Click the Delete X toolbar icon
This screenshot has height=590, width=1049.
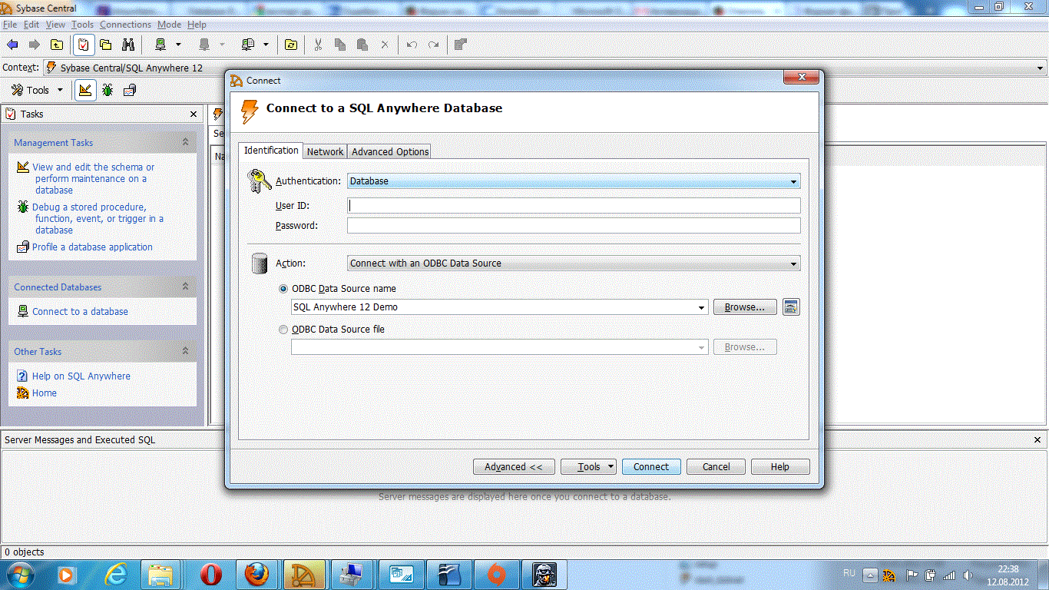pyautogui.click(x=385, y=45)
